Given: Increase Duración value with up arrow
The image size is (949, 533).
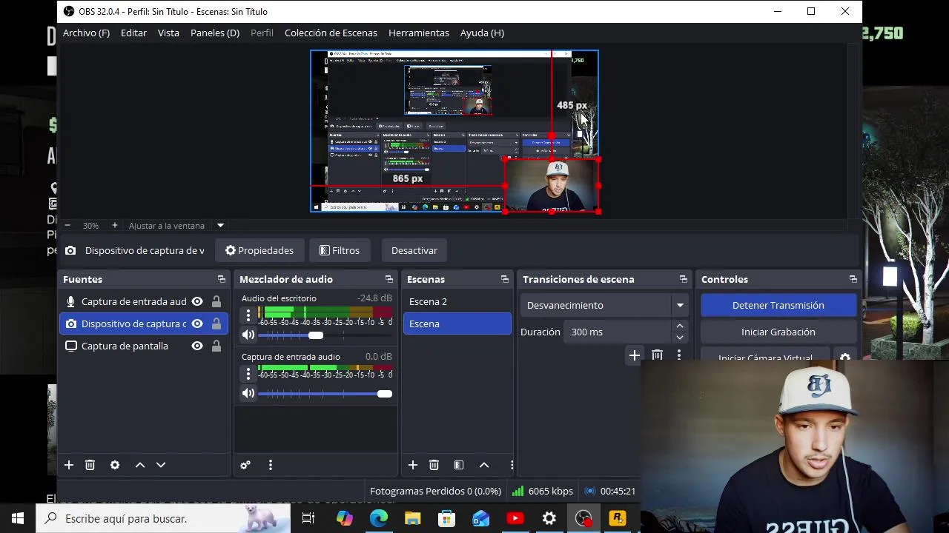Looking at the screenshot, I should click(680, 326).
